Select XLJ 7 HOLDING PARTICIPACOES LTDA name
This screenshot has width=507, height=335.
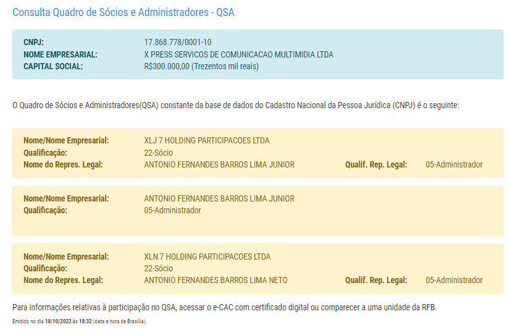tap(206, 141)
